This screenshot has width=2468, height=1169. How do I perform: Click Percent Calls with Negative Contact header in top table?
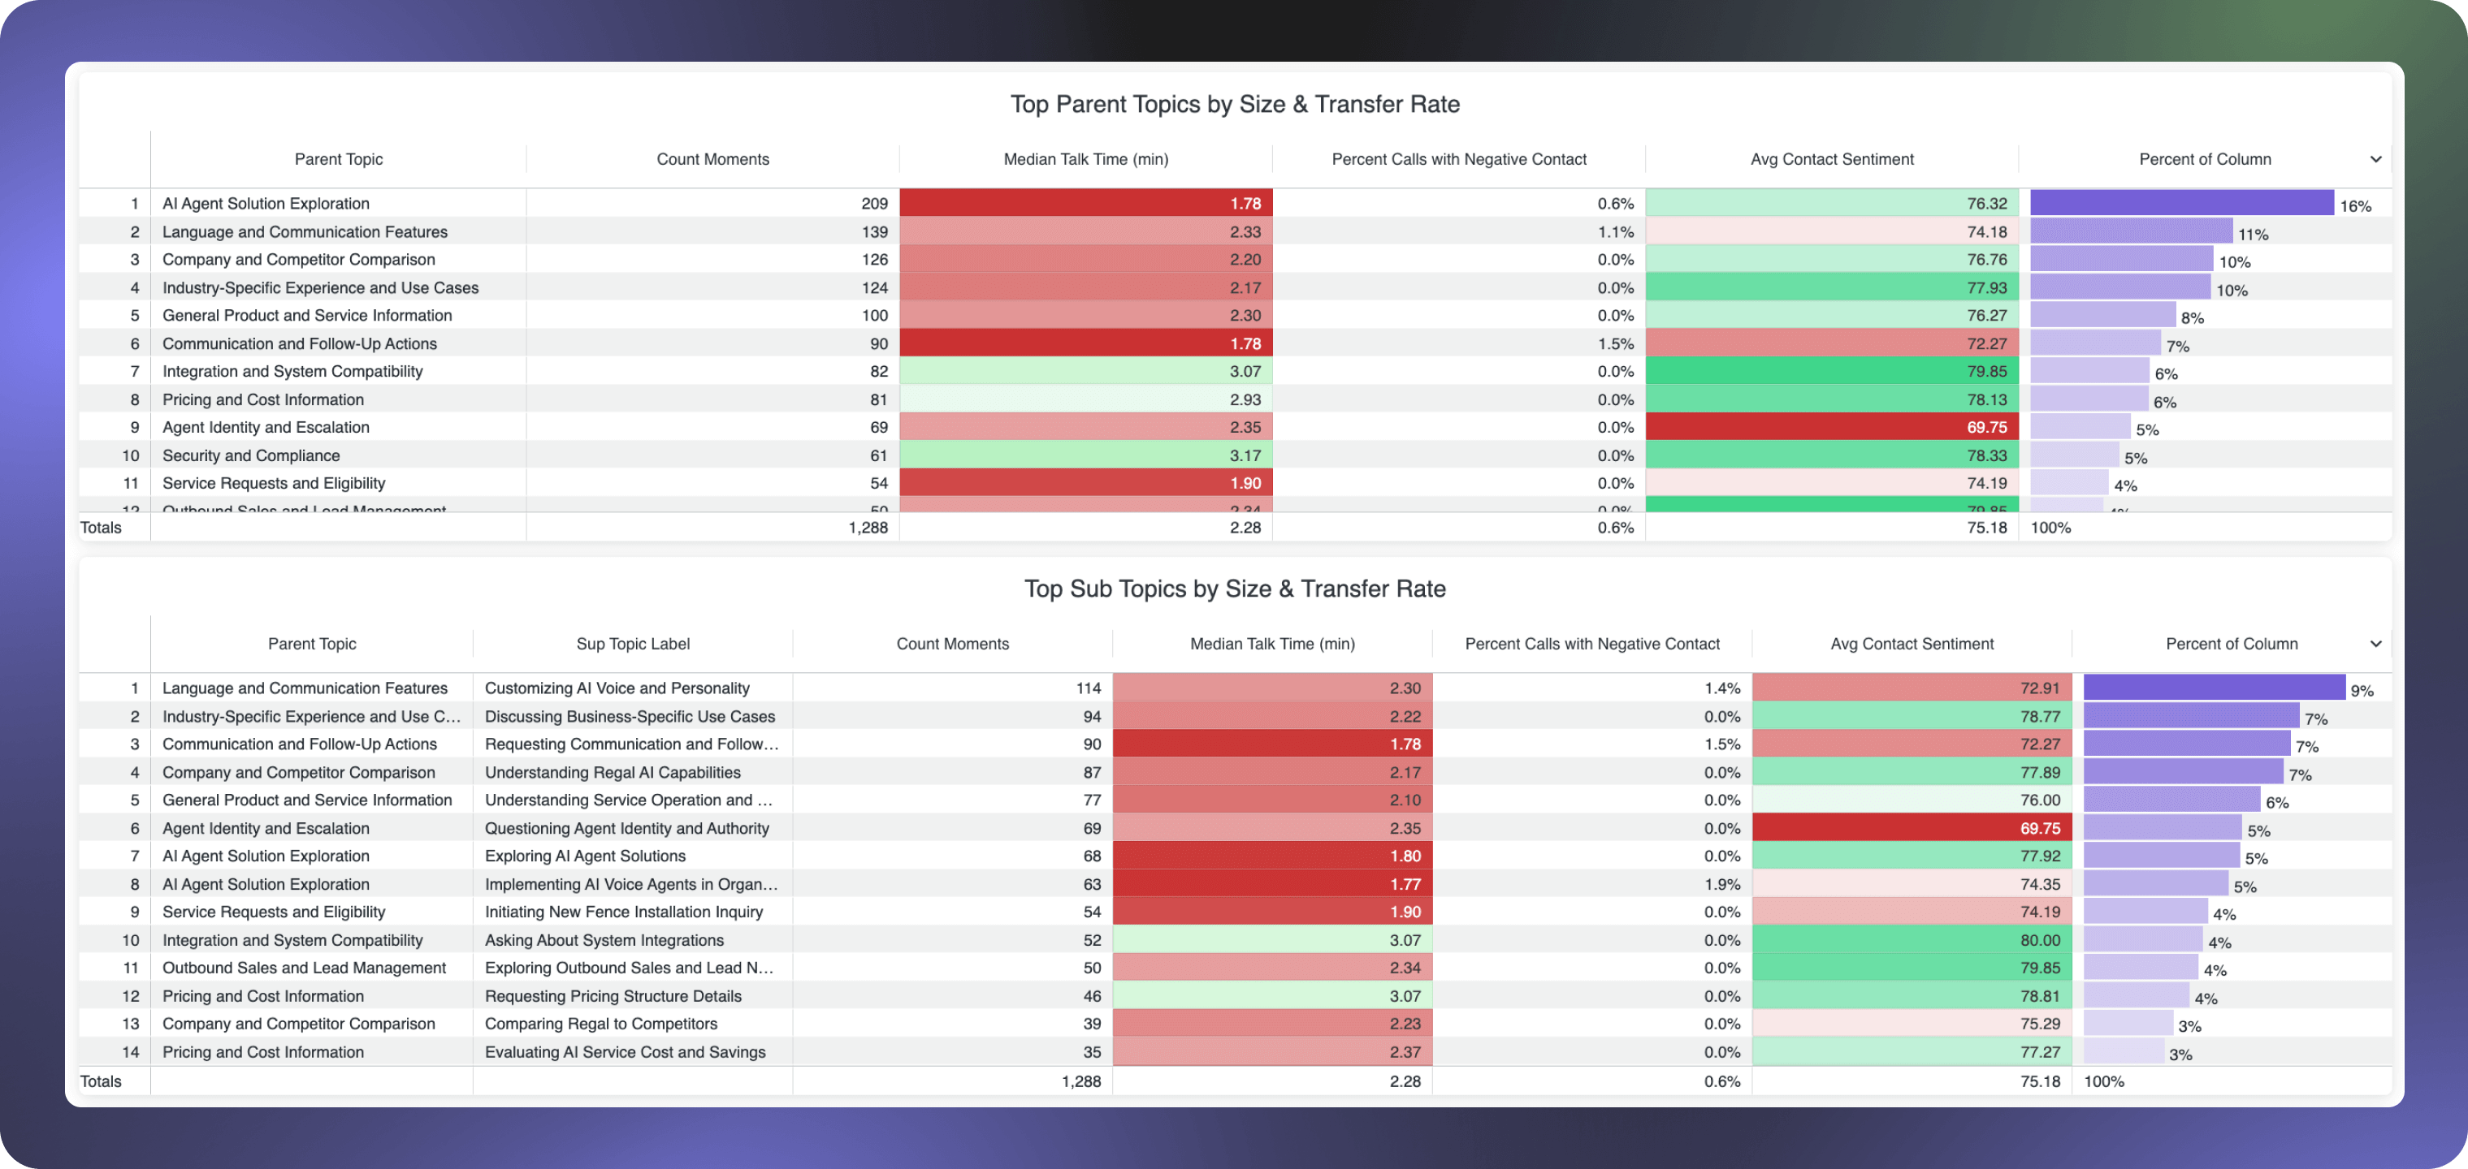1458,159
